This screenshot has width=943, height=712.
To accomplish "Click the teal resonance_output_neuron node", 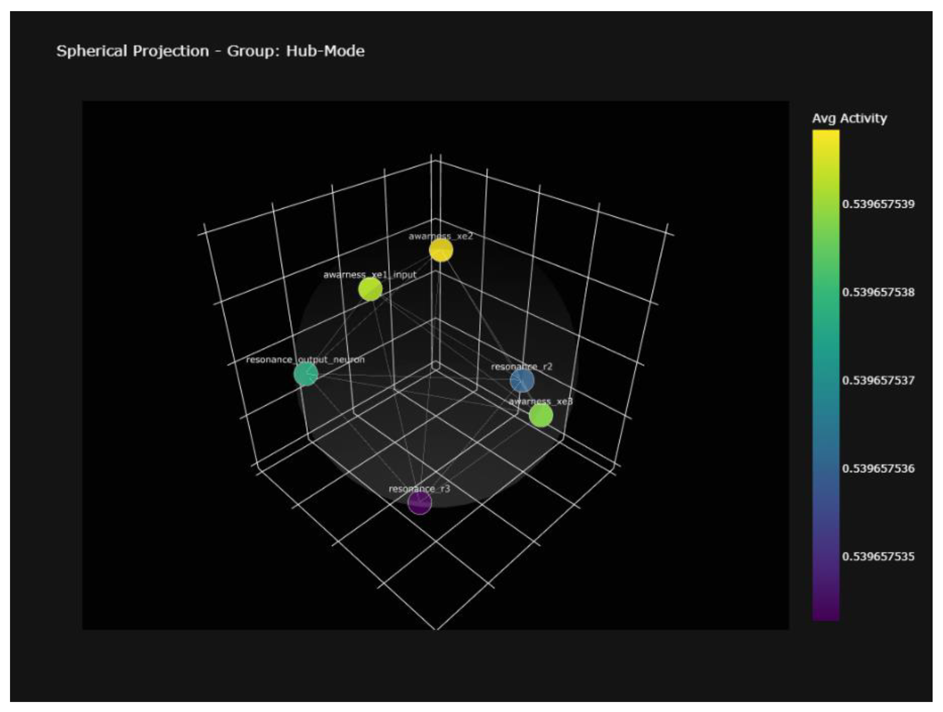I will tap(306, 374).
